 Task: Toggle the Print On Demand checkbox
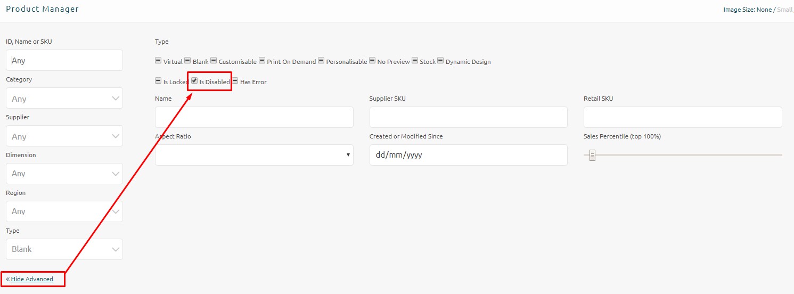[x=262, y=61]
